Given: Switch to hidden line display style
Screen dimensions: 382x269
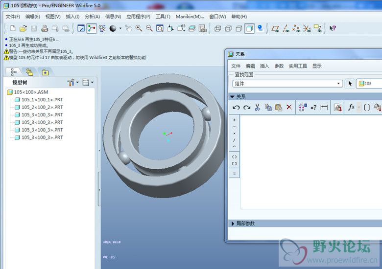Looking at the screenshot, I should [x=228, y=29].
